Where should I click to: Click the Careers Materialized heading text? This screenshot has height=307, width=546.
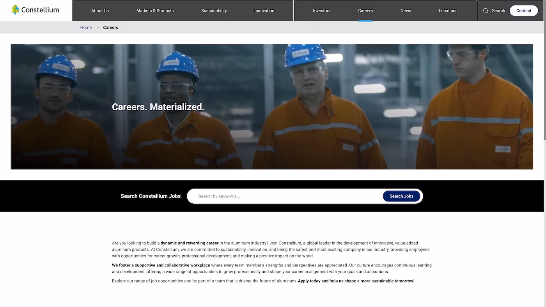tap(158, 106)
